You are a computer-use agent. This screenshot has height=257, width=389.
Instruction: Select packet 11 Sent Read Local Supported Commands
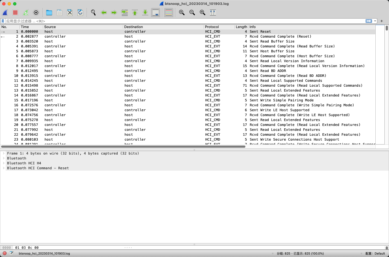tap(188, 81)
